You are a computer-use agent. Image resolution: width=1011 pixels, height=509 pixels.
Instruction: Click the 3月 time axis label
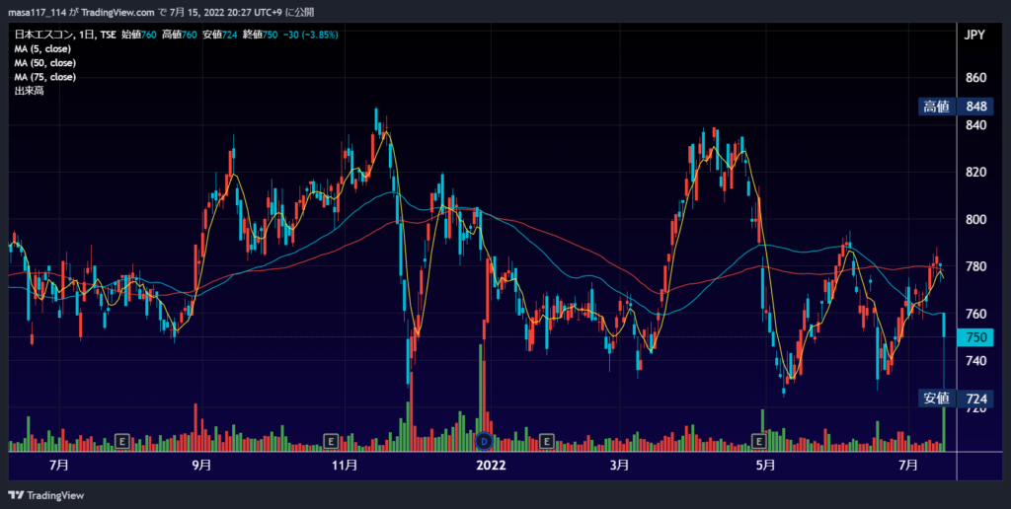tap(619, 466)
